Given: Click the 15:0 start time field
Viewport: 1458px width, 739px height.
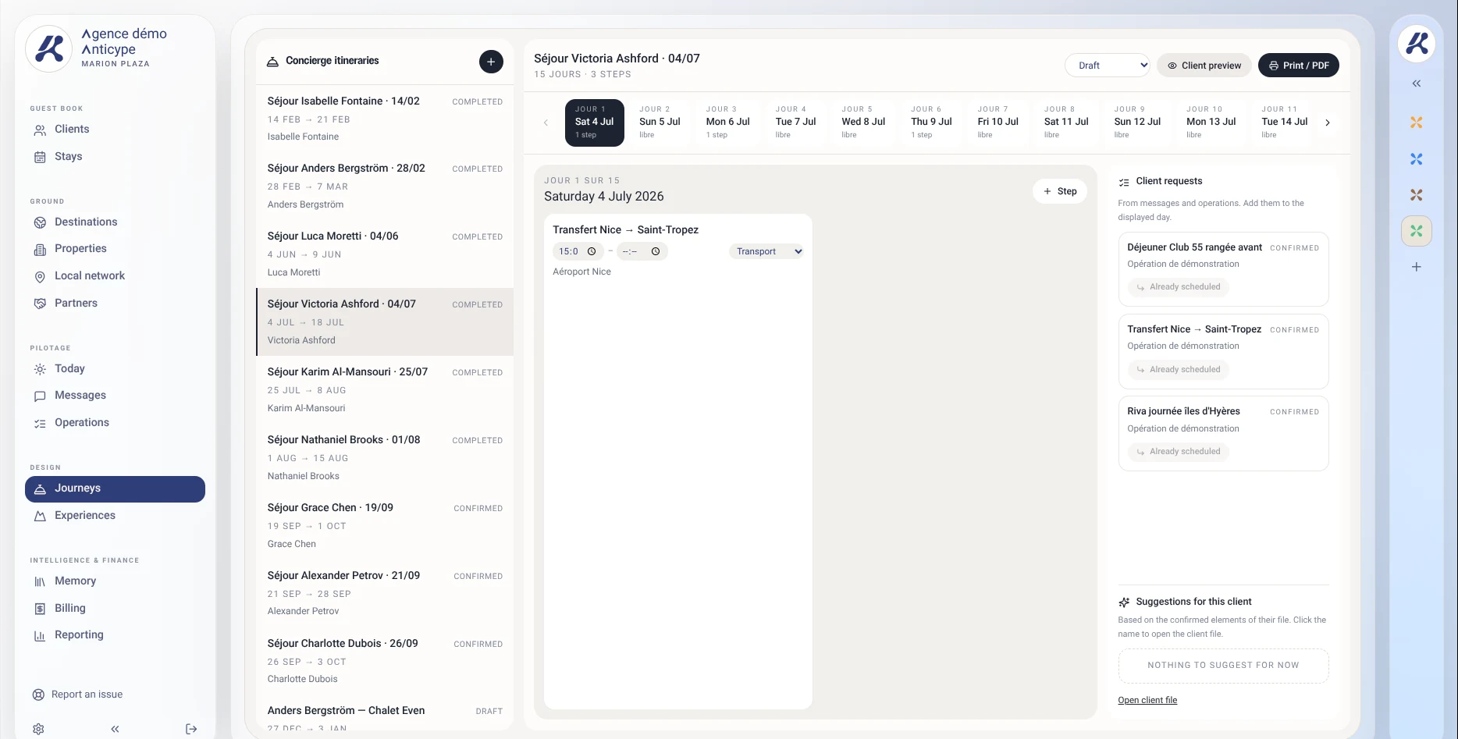Looking at the screenshot, I should [577, 251].
